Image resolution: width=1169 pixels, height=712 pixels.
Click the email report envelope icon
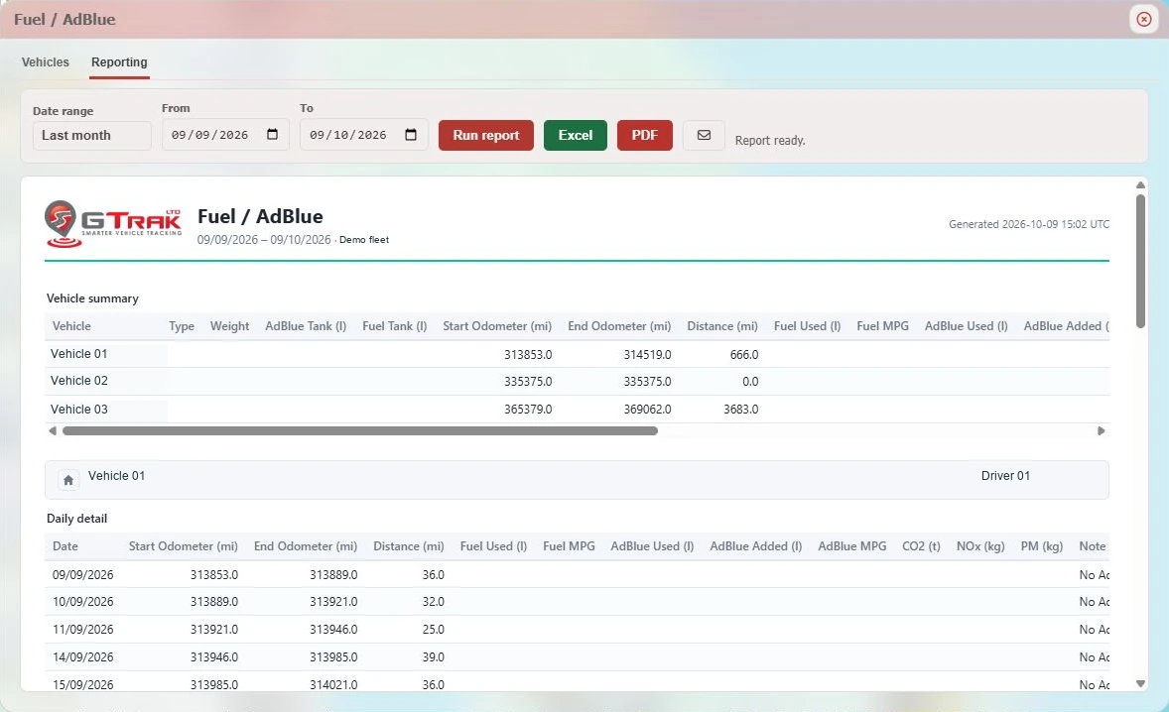click(704, 135)
